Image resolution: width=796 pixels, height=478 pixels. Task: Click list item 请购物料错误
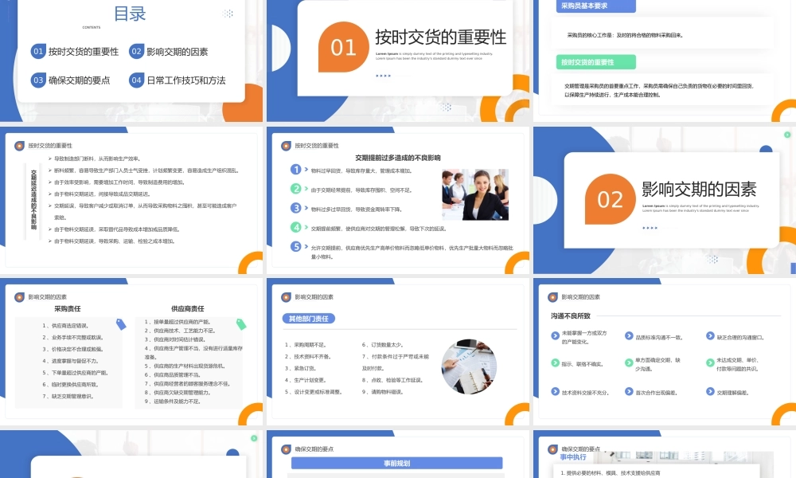click(383, 392)
